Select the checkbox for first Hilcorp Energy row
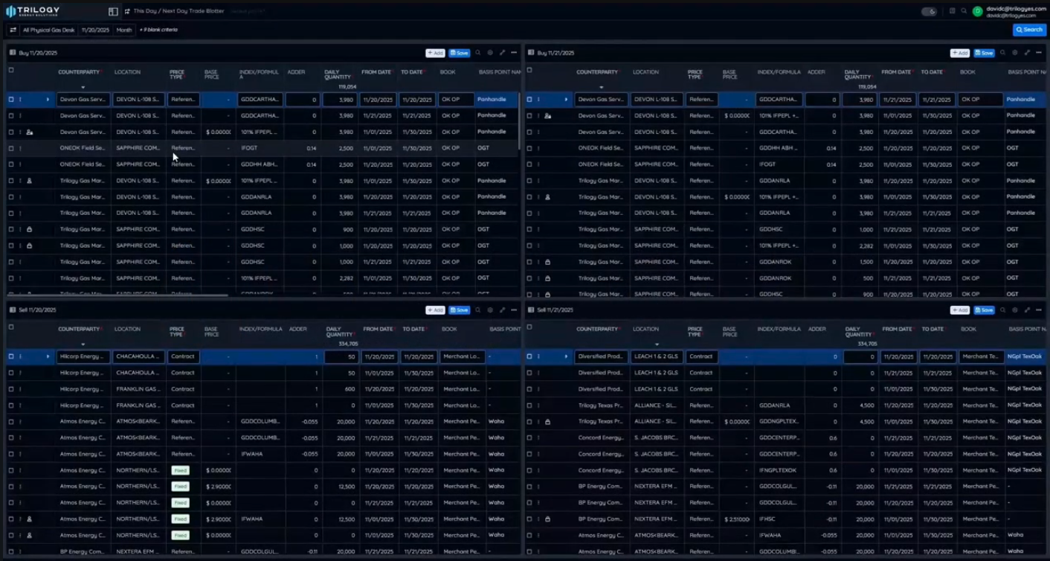The width and height of the screenshot is (1050, 561). [11, 356]
